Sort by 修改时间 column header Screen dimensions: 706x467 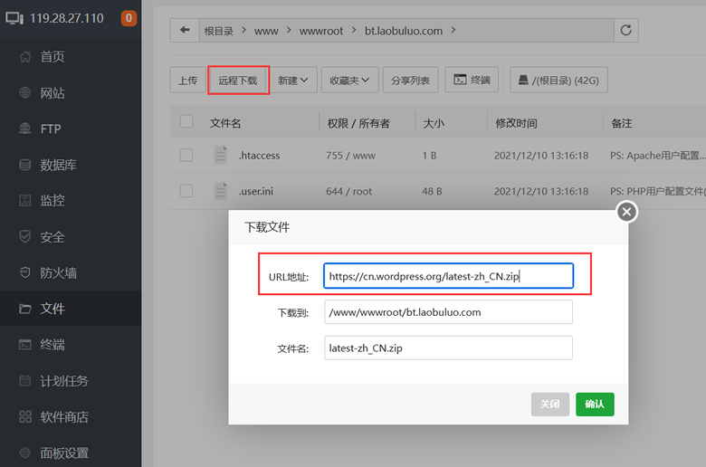click(516, 123)
